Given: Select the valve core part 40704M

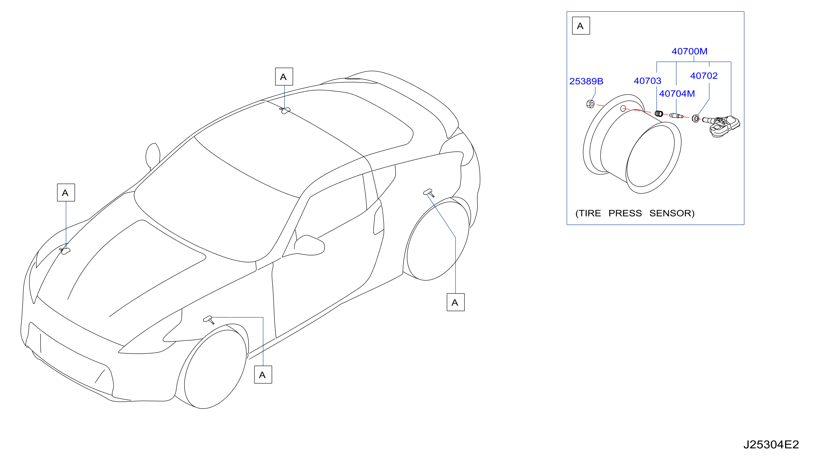Looking at the screenshot, I should tap(677, 116).
